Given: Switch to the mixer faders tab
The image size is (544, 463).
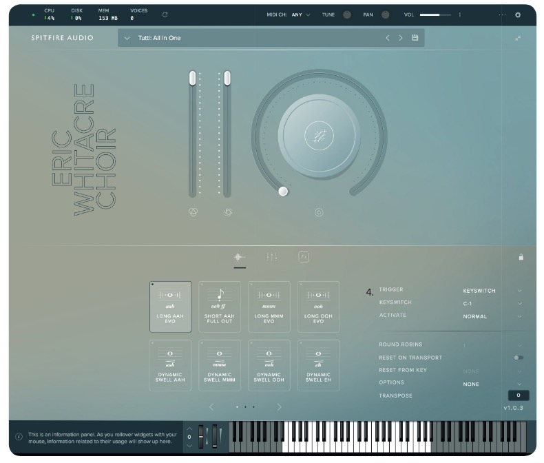Looking at the screenshot, I should [x=271, y=257].
